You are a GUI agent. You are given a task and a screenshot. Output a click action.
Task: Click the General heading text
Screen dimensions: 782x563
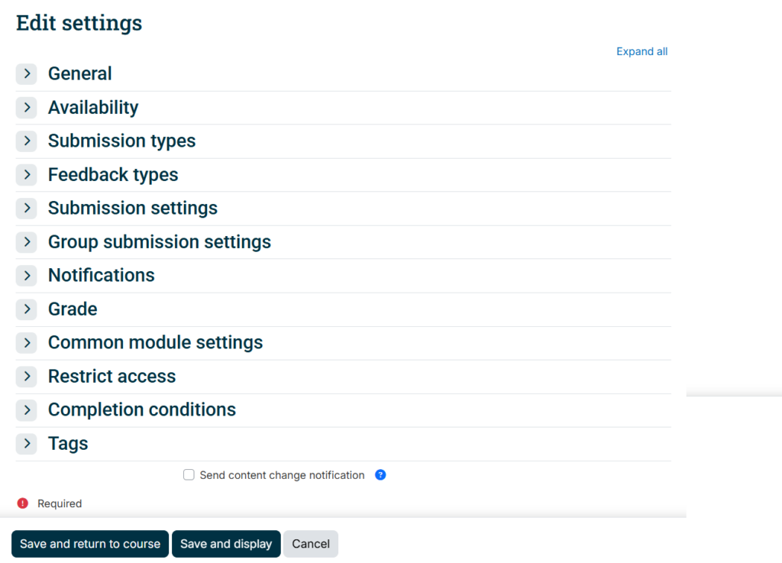(x=79, y=74)
